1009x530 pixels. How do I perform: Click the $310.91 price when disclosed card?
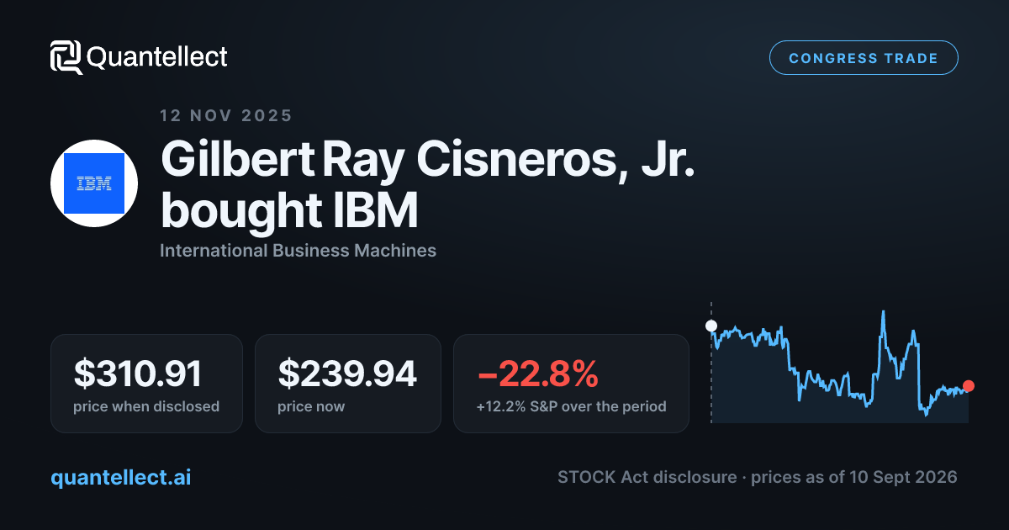[146, 384]
